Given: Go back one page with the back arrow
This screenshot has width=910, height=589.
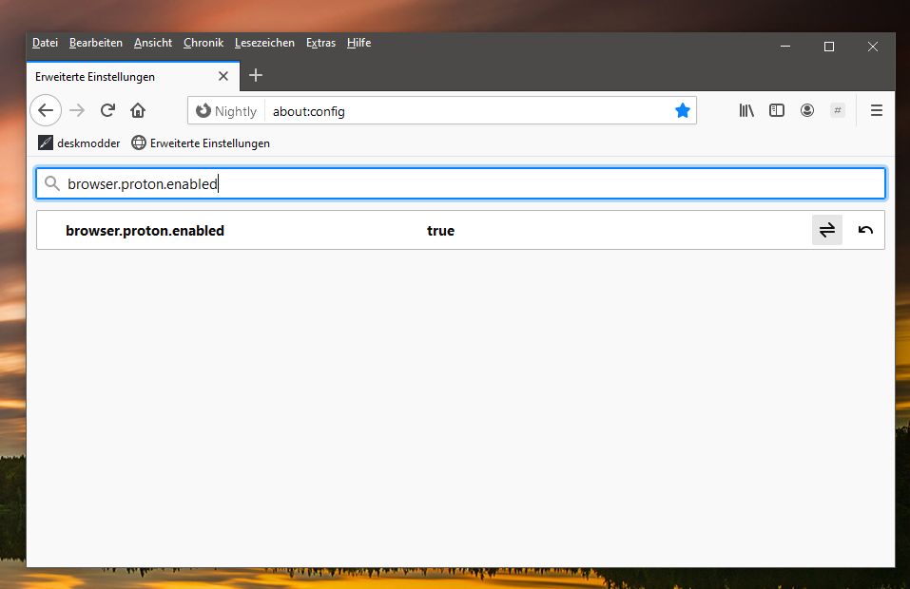Looking at the screenshot, I should [46, 110].
